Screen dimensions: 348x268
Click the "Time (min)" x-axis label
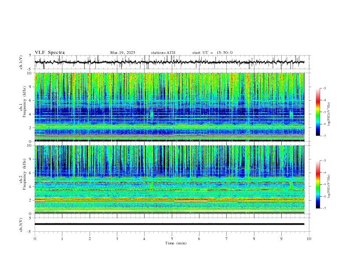pyautogui.click(x=176, y=243)
